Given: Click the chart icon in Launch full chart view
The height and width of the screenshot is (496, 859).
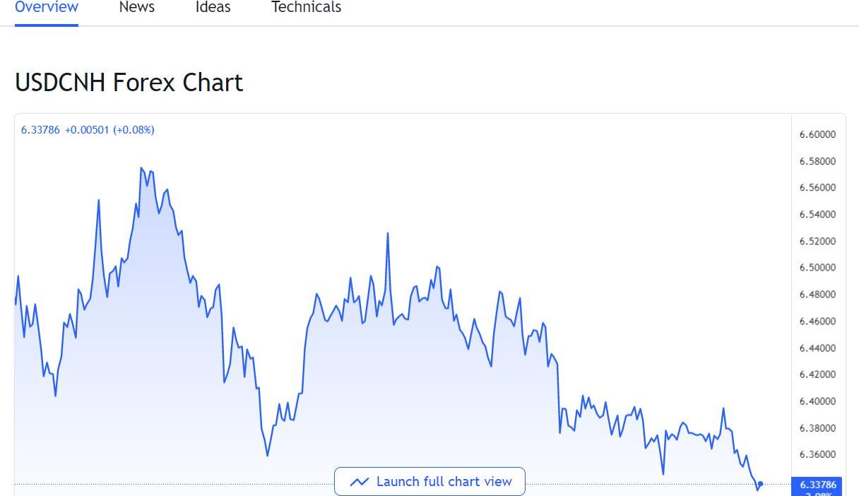Looking at the screenshot, I should pos(360,482).
